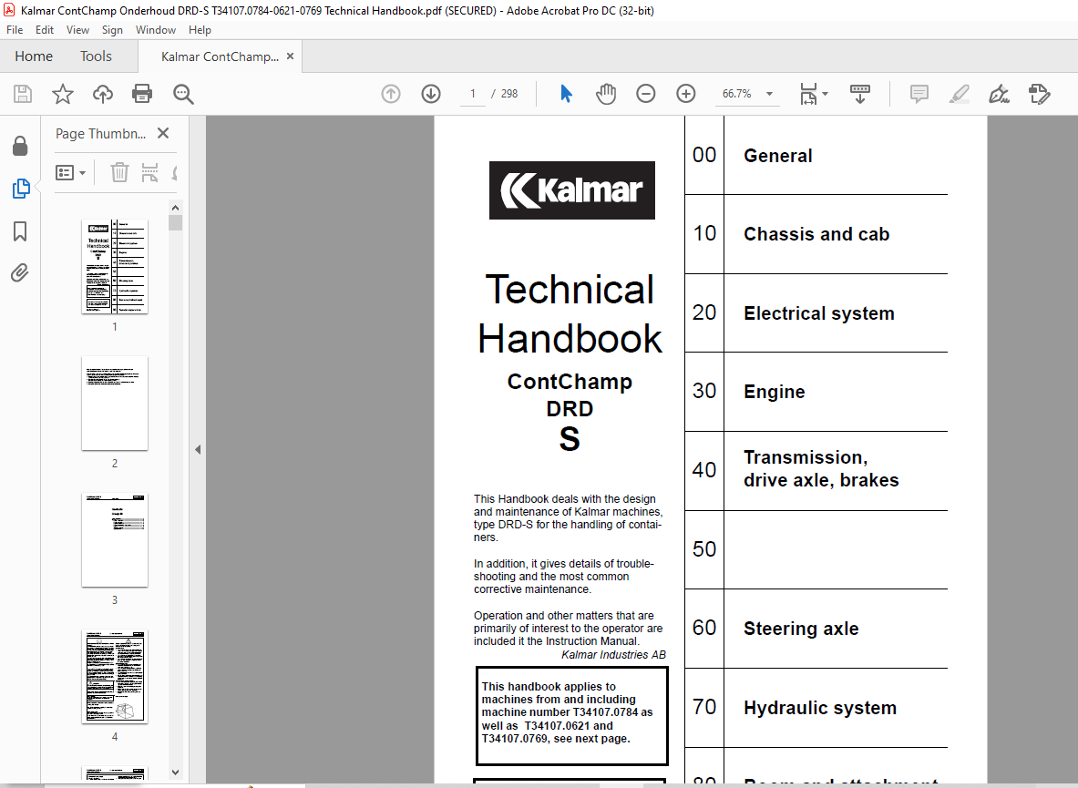1078x788 pixels.
Task: Activate the hand pan tool
Action: click(x=606, y=94)
